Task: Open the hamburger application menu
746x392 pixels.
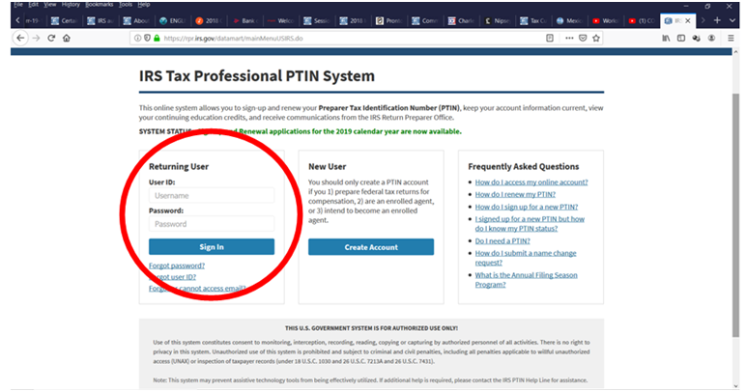Action: tap(731, 38)
